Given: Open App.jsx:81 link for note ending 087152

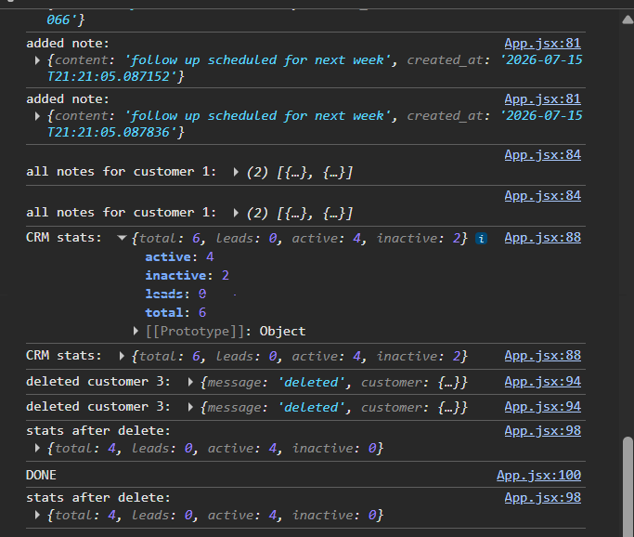Looking at the screenshot, I should pyautogui.click(x=543, y=44).
